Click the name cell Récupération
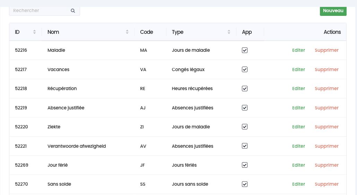 pos(62,89)
